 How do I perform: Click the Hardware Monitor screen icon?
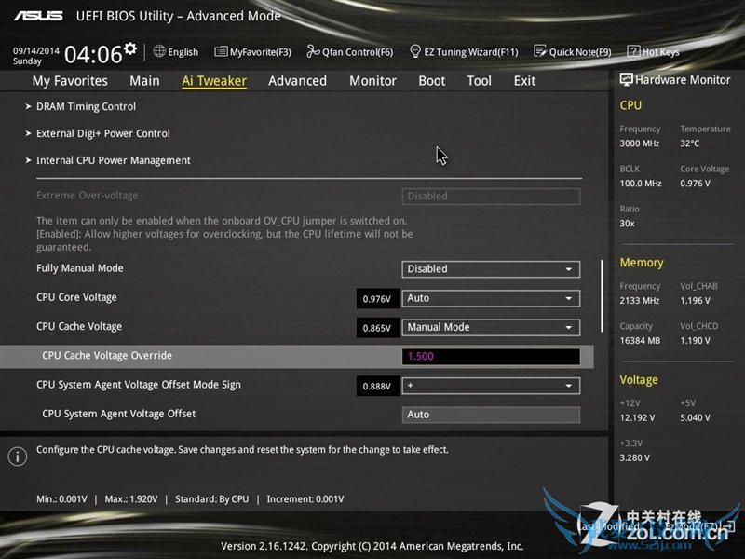pos(626,79)
